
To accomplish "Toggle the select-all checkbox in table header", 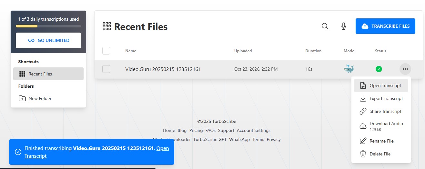I will (106, 51).
